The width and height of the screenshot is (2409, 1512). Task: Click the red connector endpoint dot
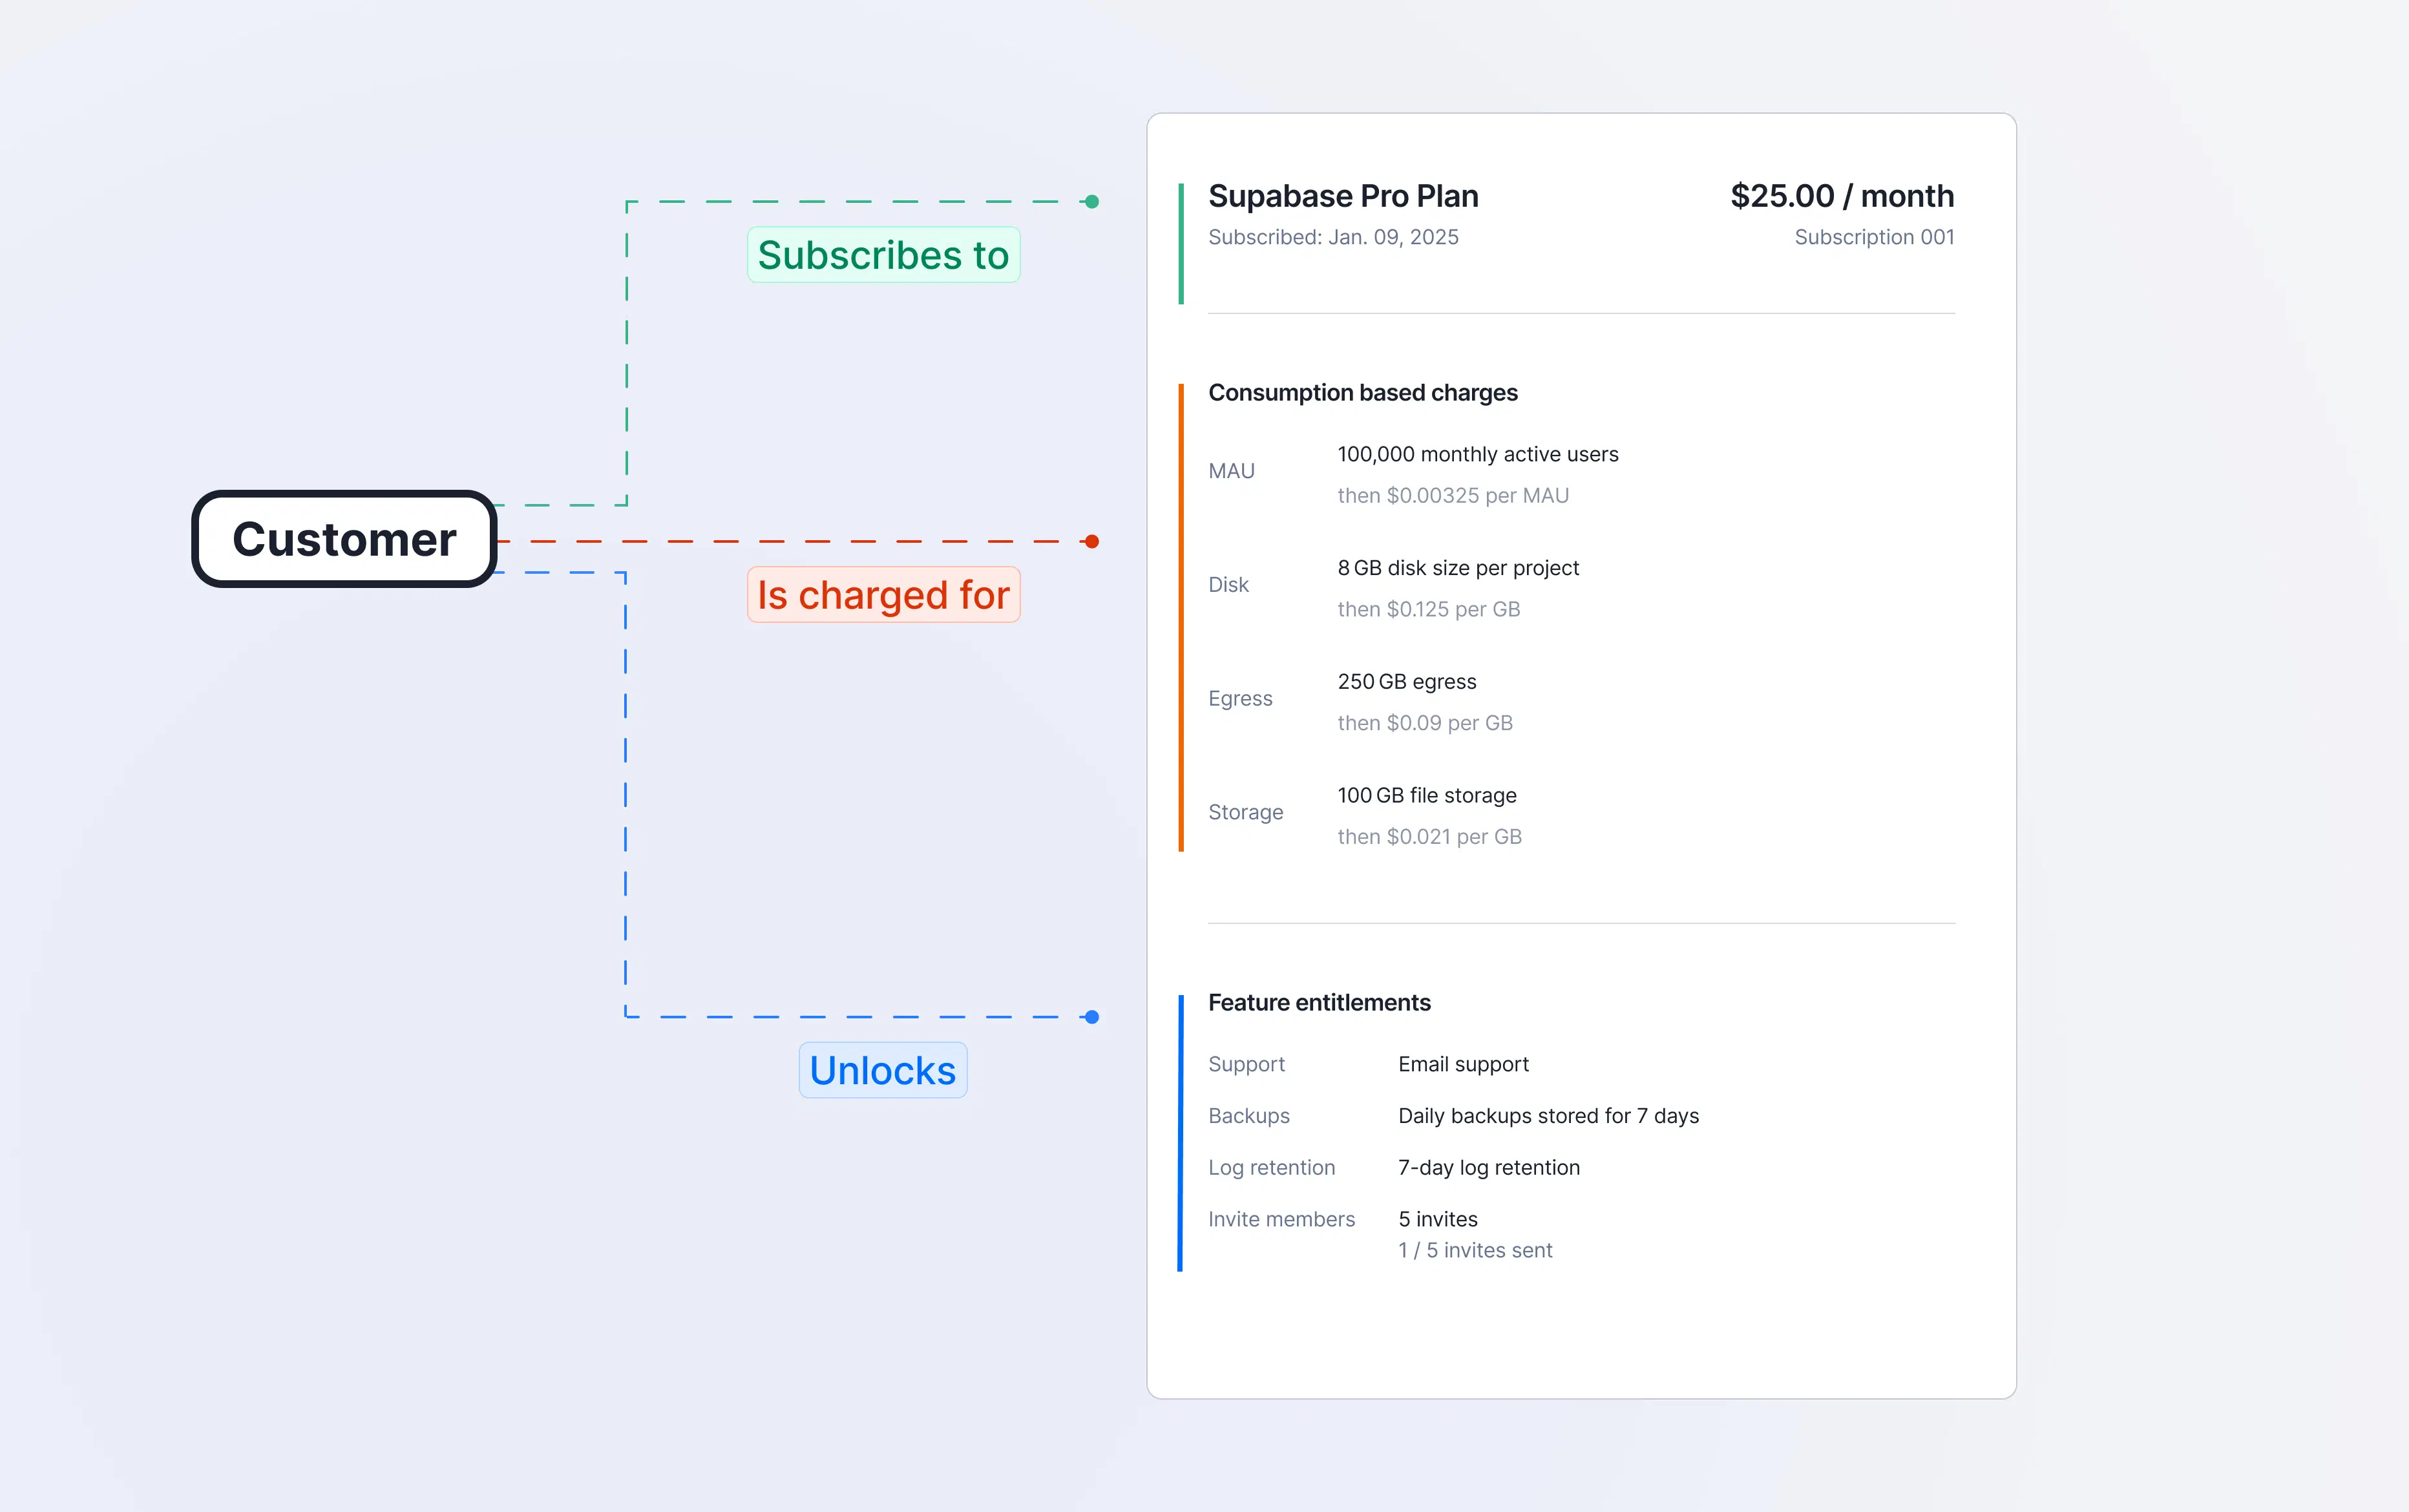coord(1092,542)
